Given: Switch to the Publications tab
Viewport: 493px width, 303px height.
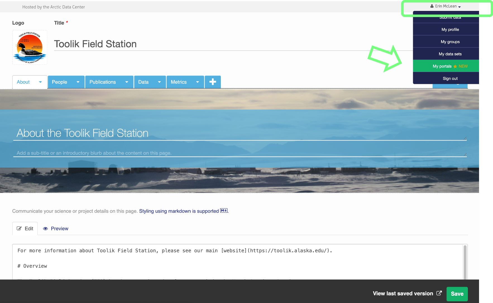Looking at the screenshot, I should click(102, 82).
